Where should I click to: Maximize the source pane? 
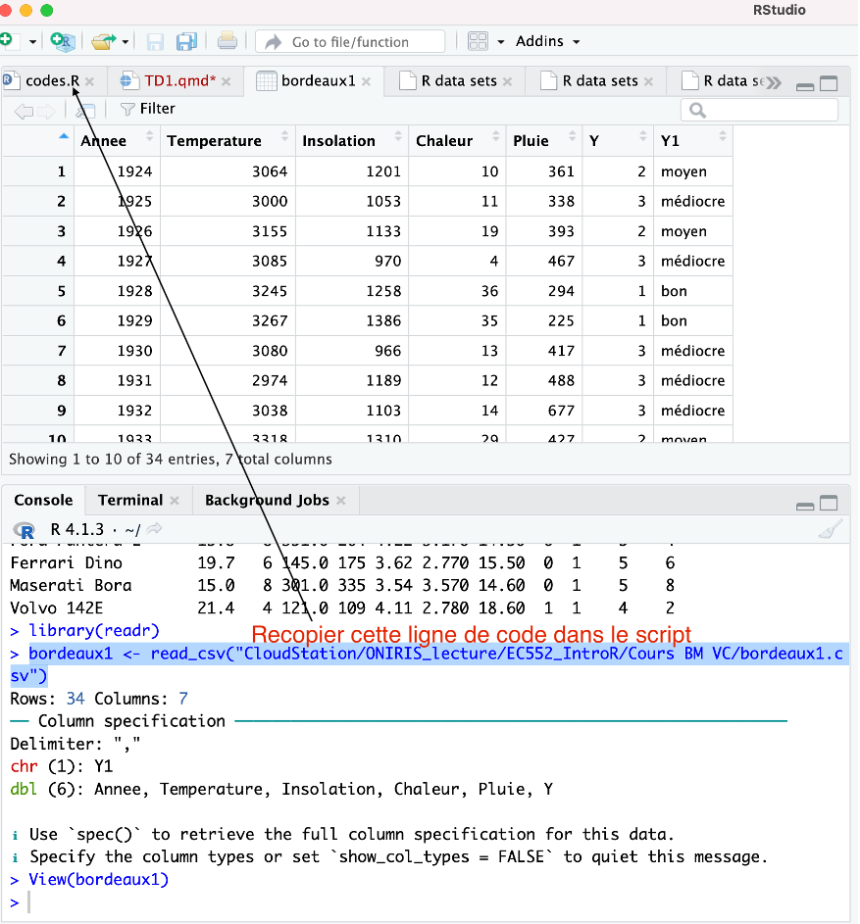point(829,83)
